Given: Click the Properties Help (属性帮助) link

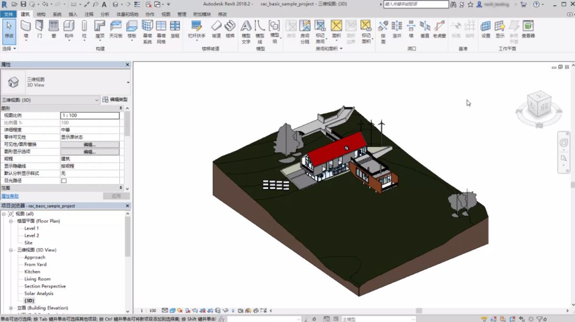Looking at the screenshot, I should [x=10, y=196].
